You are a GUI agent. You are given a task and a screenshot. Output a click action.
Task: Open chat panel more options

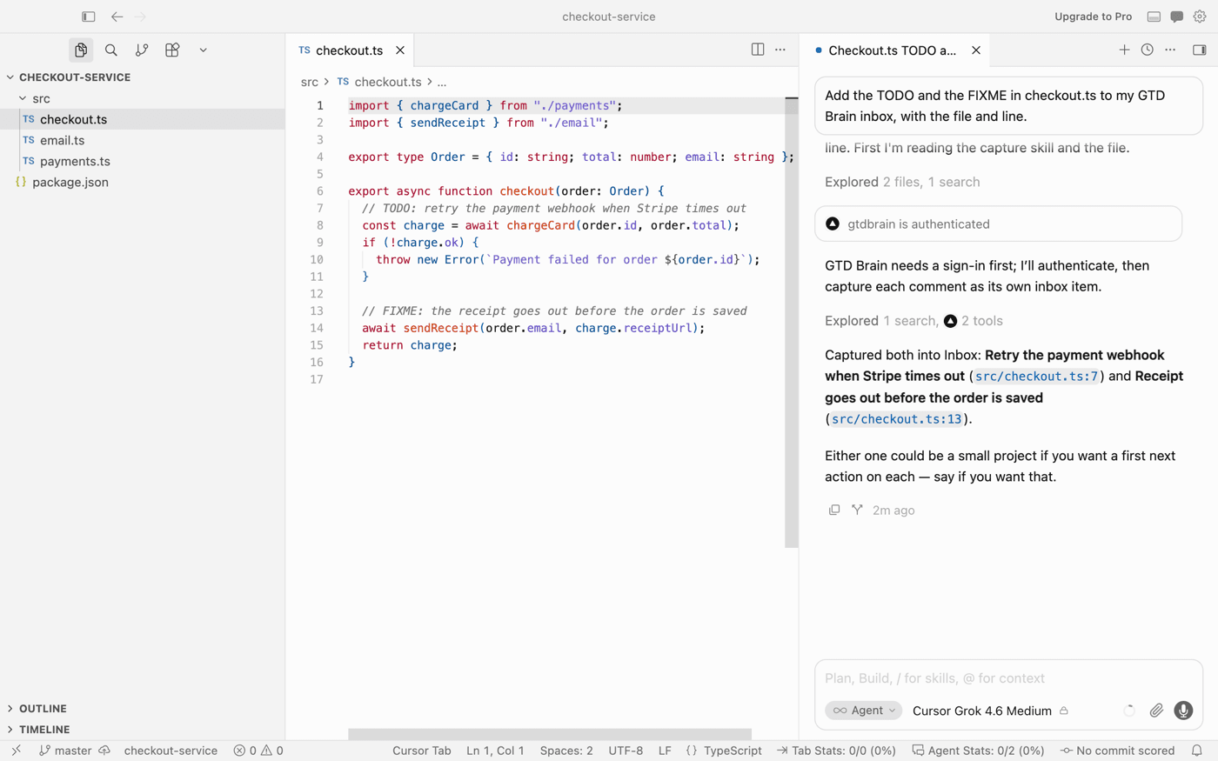[x=1170, y=50]
